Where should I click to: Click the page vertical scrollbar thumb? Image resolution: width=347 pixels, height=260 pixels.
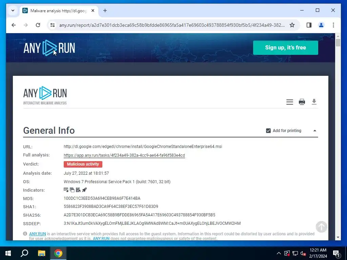click(338, 42)
